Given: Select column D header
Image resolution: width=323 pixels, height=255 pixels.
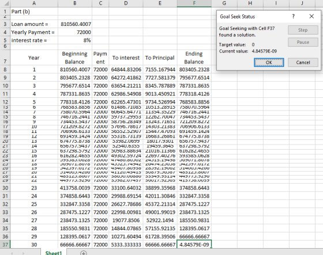Looking at the screenshot, I should [x=126, y=3].
